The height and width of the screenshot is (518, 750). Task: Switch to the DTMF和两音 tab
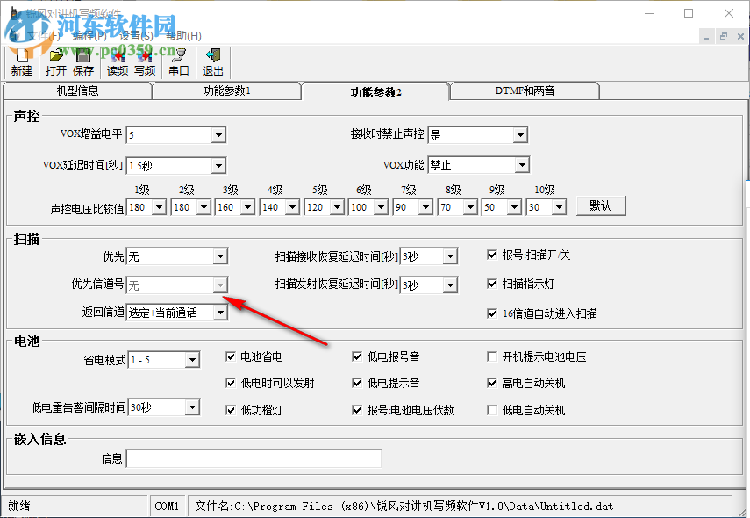click(524, 90)
